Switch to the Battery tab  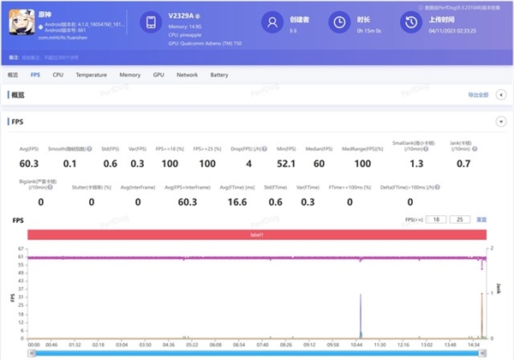pyautogui.click(x=219, y=75)
